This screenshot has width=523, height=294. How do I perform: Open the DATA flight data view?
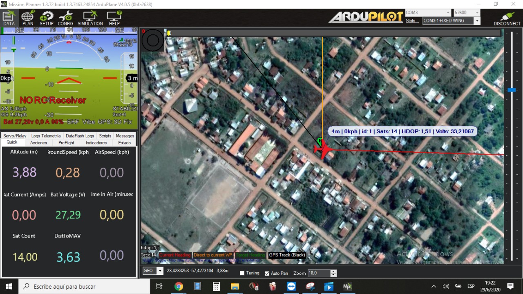[x=9, y=18]
